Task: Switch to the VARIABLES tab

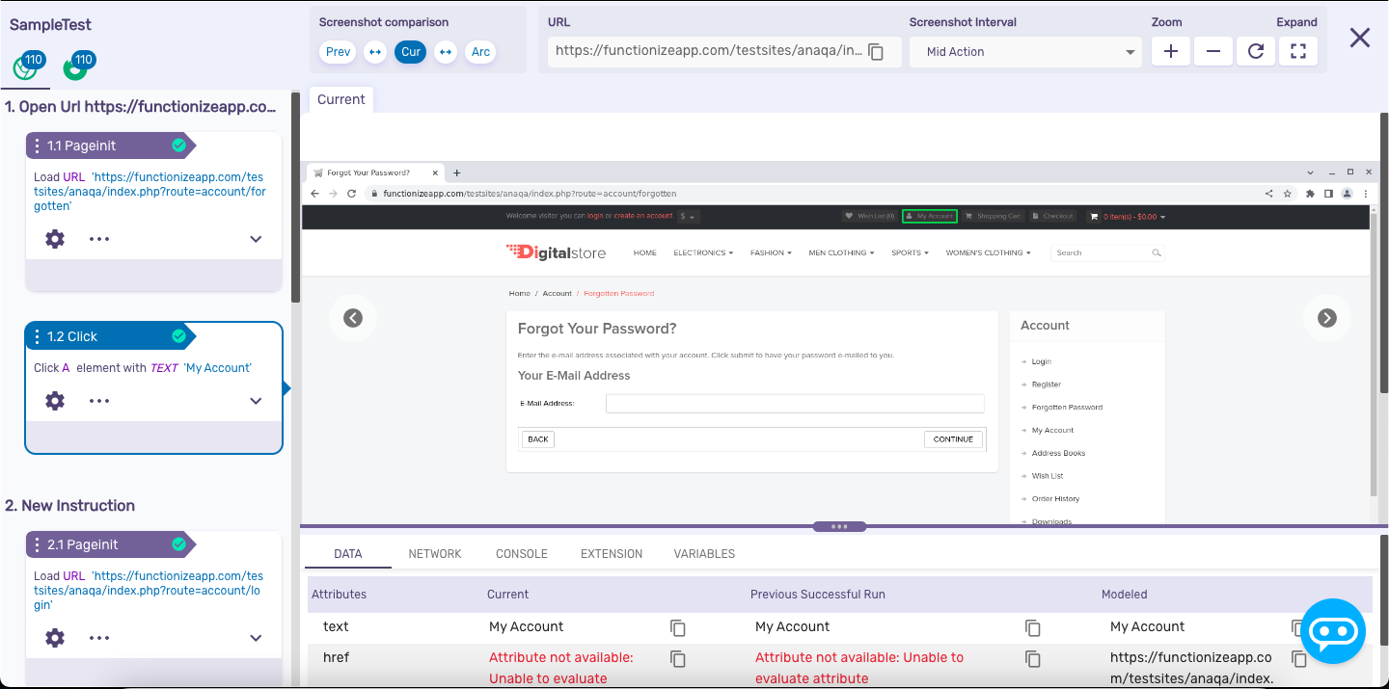Action: tap(704, 554)
